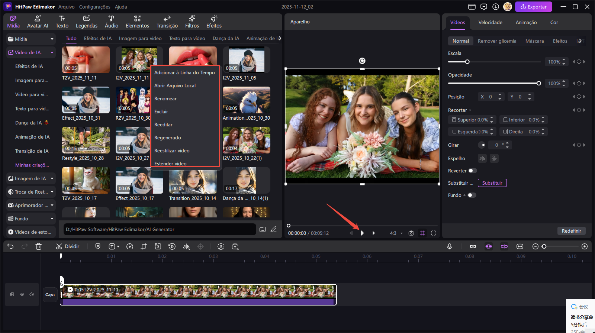This screenshot has height=333, width=595.
Task: Click the Opacidade slider handle
Action: [538, 83]
